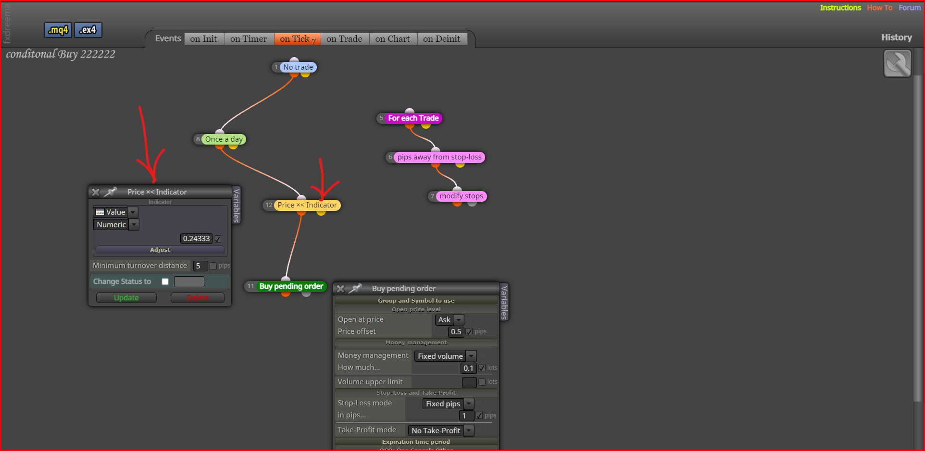Viewport: 925px width, 451px height.
Task: Select the No trade block
Action: tap(298, 67)
